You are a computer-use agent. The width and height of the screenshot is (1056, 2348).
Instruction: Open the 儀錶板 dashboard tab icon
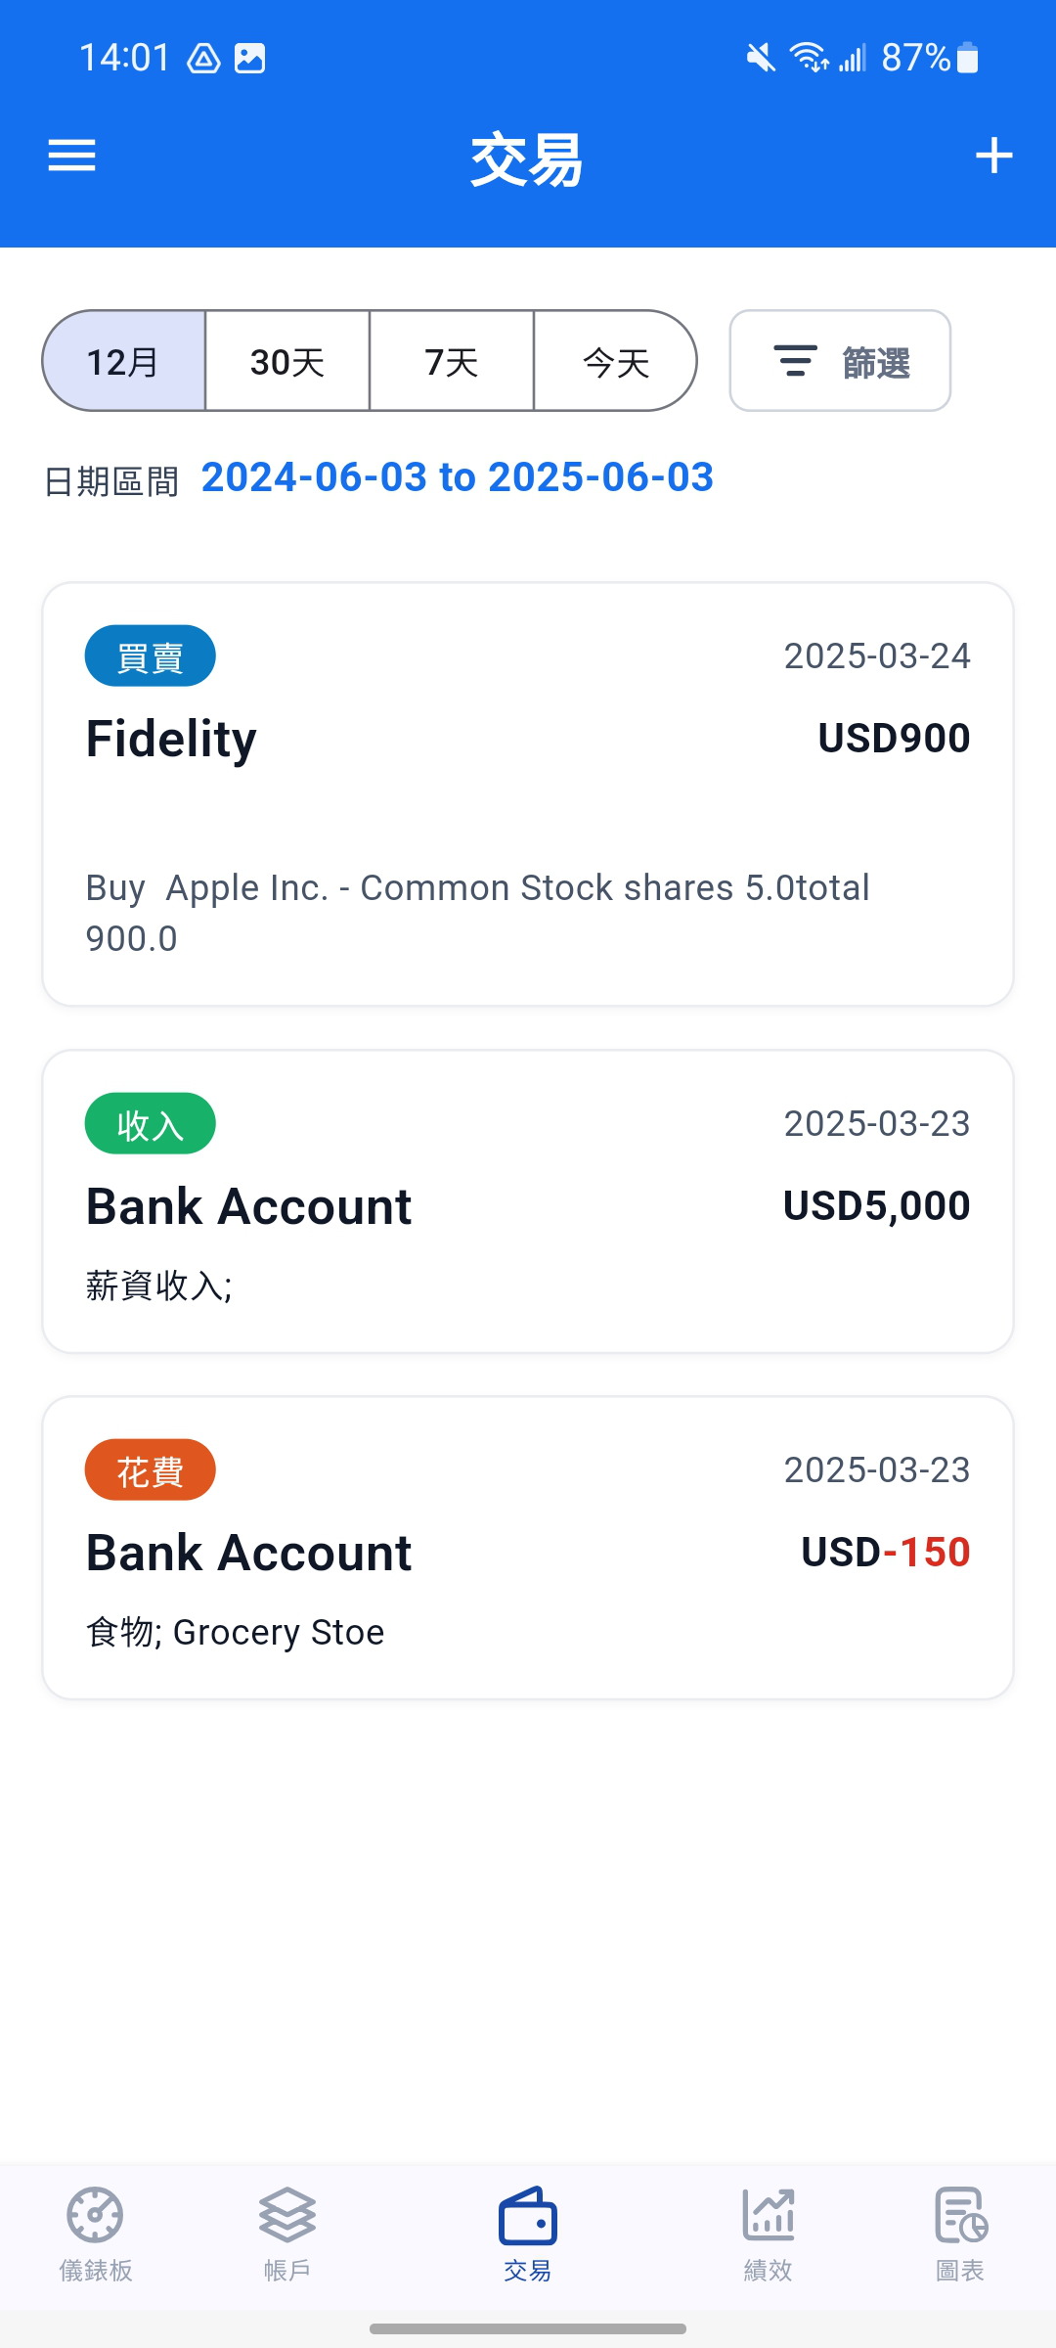[x=95, y=2215]
